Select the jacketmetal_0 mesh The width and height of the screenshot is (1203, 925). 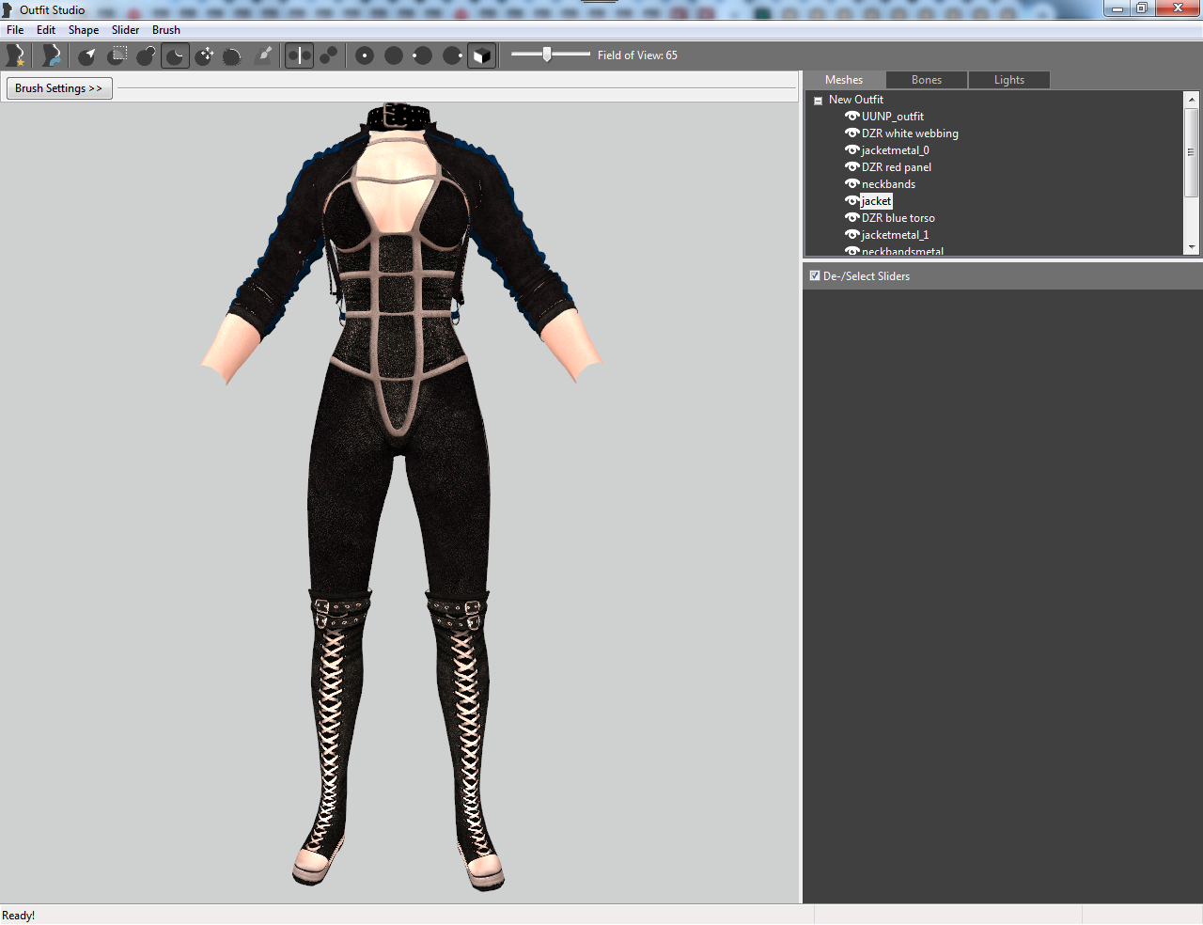[896, 150]
